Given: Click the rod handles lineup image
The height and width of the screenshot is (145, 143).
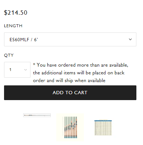Looking at the screenshot, I should (x=70, y=127).
